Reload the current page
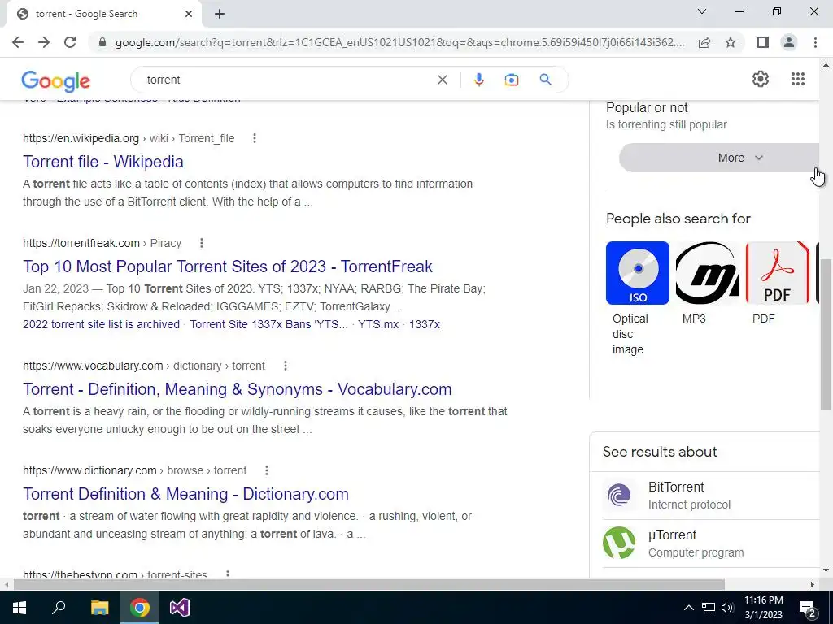Image resolution: width=833 pixels, height=624 pixels. [70, 42]
